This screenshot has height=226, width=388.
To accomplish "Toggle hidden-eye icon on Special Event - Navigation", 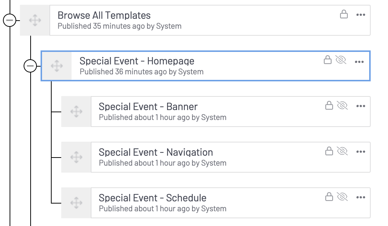I will tap(342, 151).
